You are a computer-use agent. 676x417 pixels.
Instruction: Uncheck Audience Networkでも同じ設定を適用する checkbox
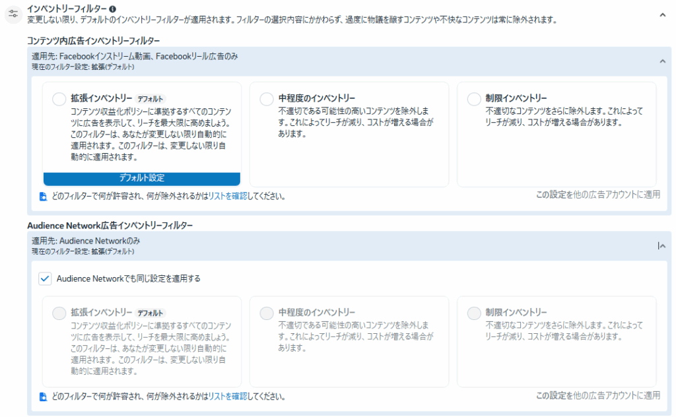click(45, 278)
